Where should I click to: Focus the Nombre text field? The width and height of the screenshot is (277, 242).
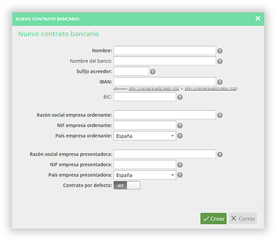pyautogui.click(x=165, y=50)
